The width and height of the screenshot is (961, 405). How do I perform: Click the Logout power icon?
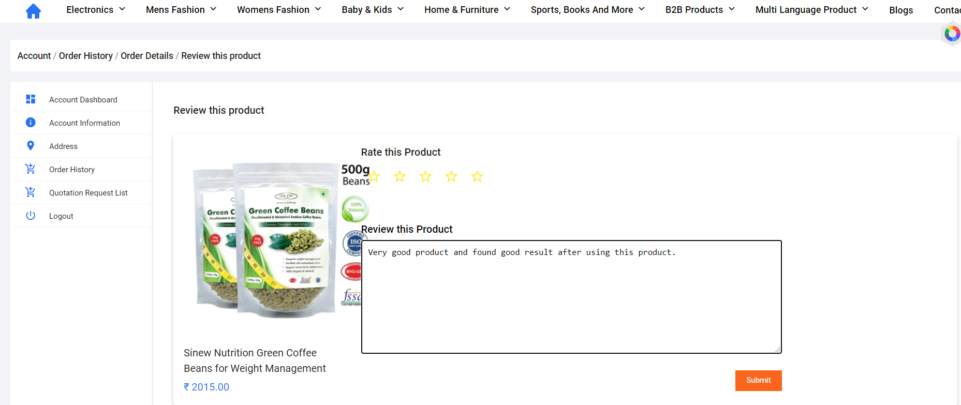pyautogui.click(x=31, y=215)
